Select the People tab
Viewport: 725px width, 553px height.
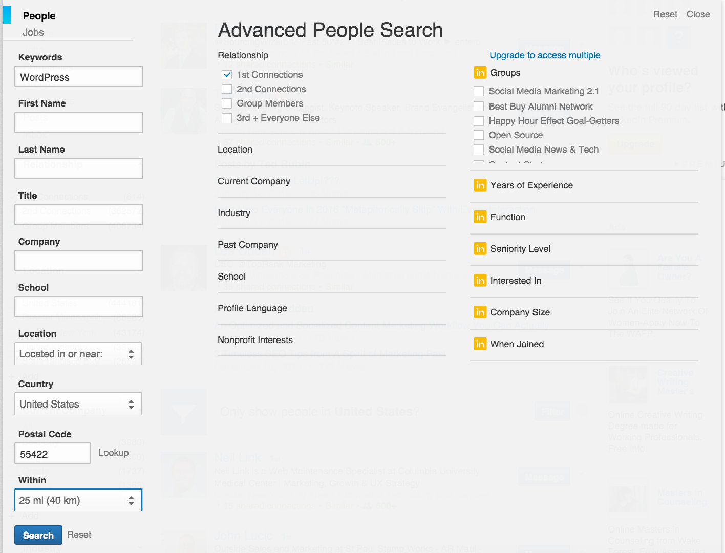pyautogui.click(x=39, y=16)
